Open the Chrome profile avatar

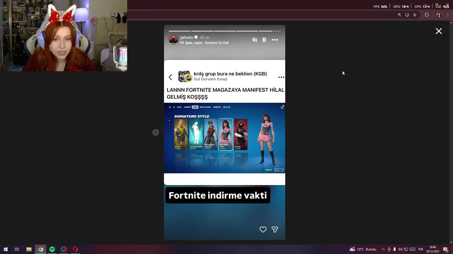click(x=439, y=15)
